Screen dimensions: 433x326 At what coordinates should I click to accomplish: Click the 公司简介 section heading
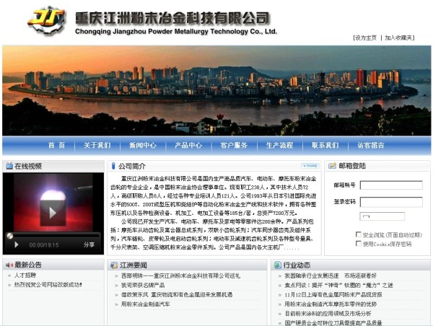pyautogui.click(x=132, y=166)
